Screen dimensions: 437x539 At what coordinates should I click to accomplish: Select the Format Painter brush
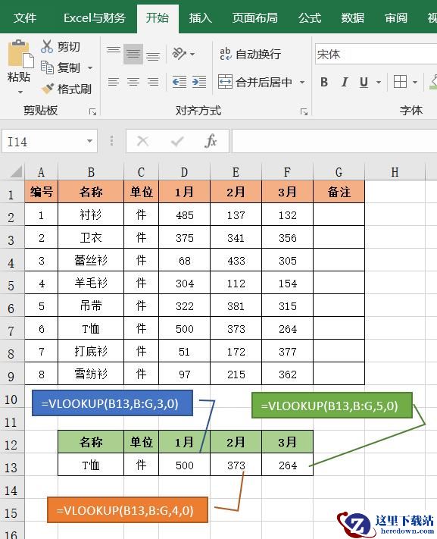(x=48, y=89)
